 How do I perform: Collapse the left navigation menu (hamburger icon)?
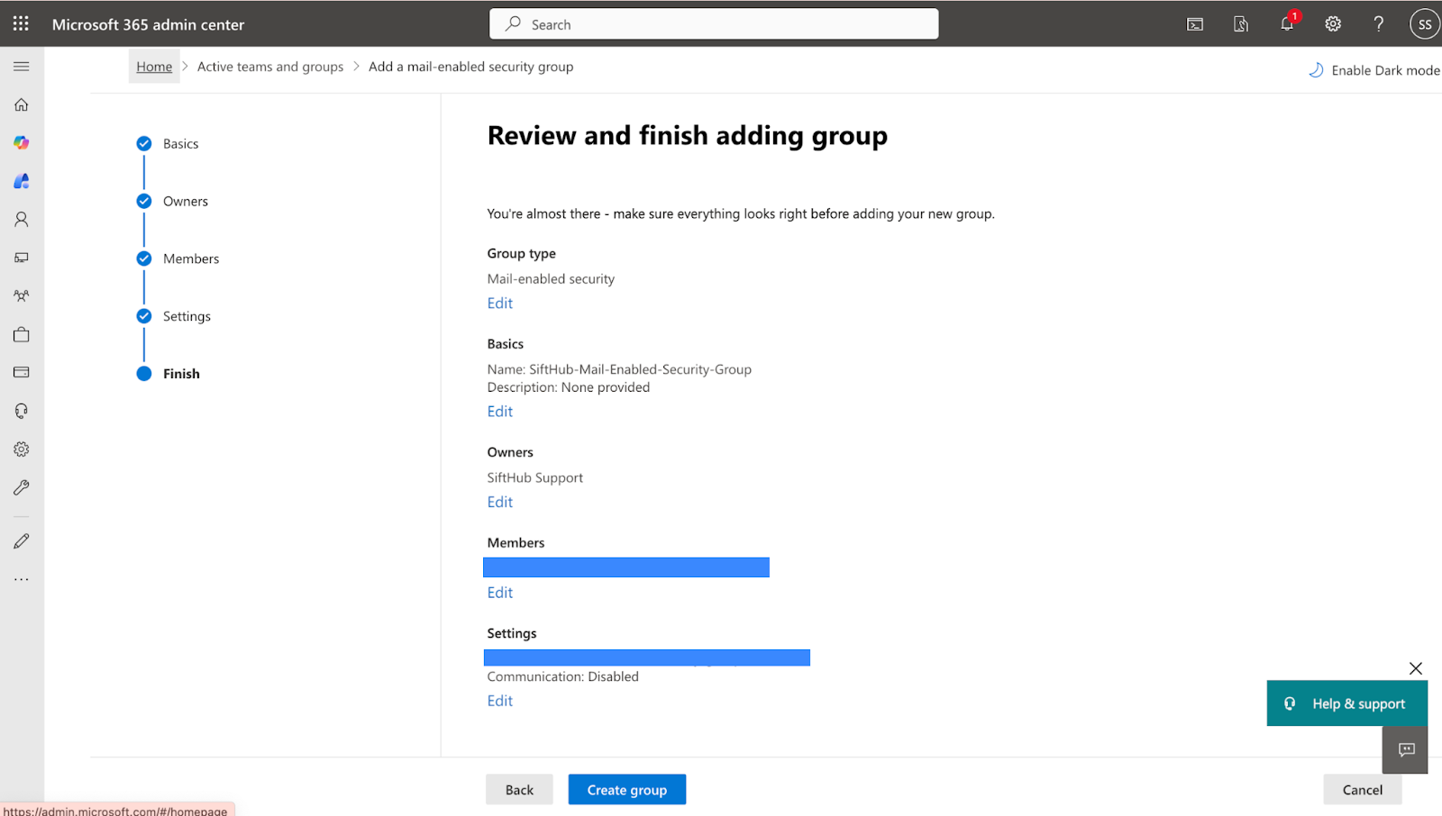point(22,67)
